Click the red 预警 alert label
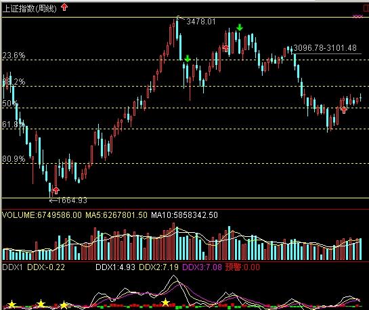The width and height of the screenshot is (369, 310). tap(242, 267)
